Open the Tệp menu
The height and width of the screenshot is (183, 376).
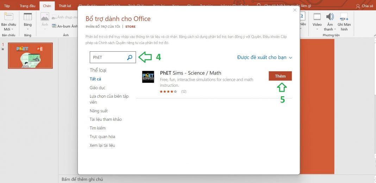point(7,6)
